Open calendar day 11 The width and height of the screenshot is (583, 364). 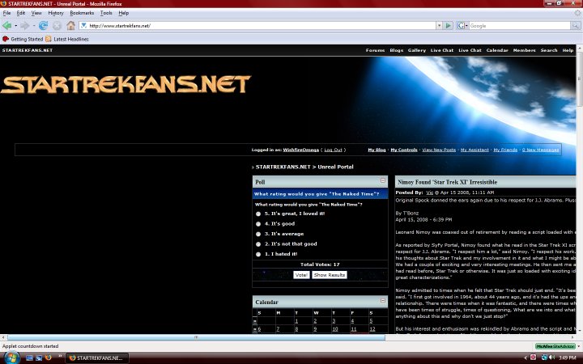pyautogui.click(x=354, y=329)
